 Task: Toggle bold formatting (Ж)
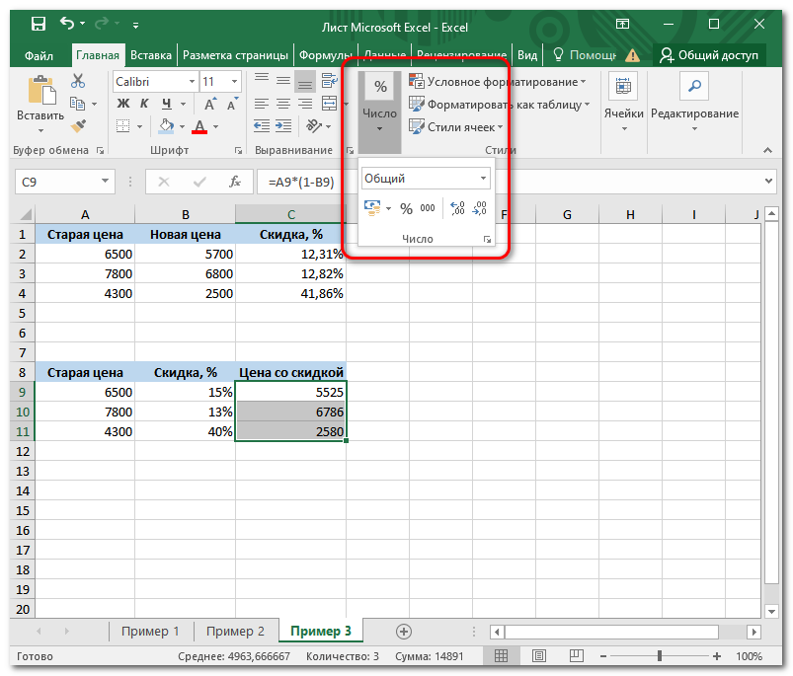point(123,103)
